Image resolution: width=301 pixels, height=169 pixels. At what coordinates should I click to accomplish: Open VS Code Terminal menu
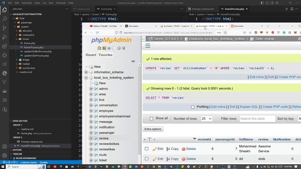tap(61, 3)
